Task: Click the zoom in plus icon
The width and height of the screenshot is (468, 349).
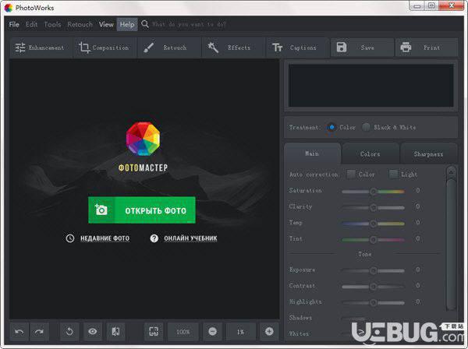Action: pos(269,331)
